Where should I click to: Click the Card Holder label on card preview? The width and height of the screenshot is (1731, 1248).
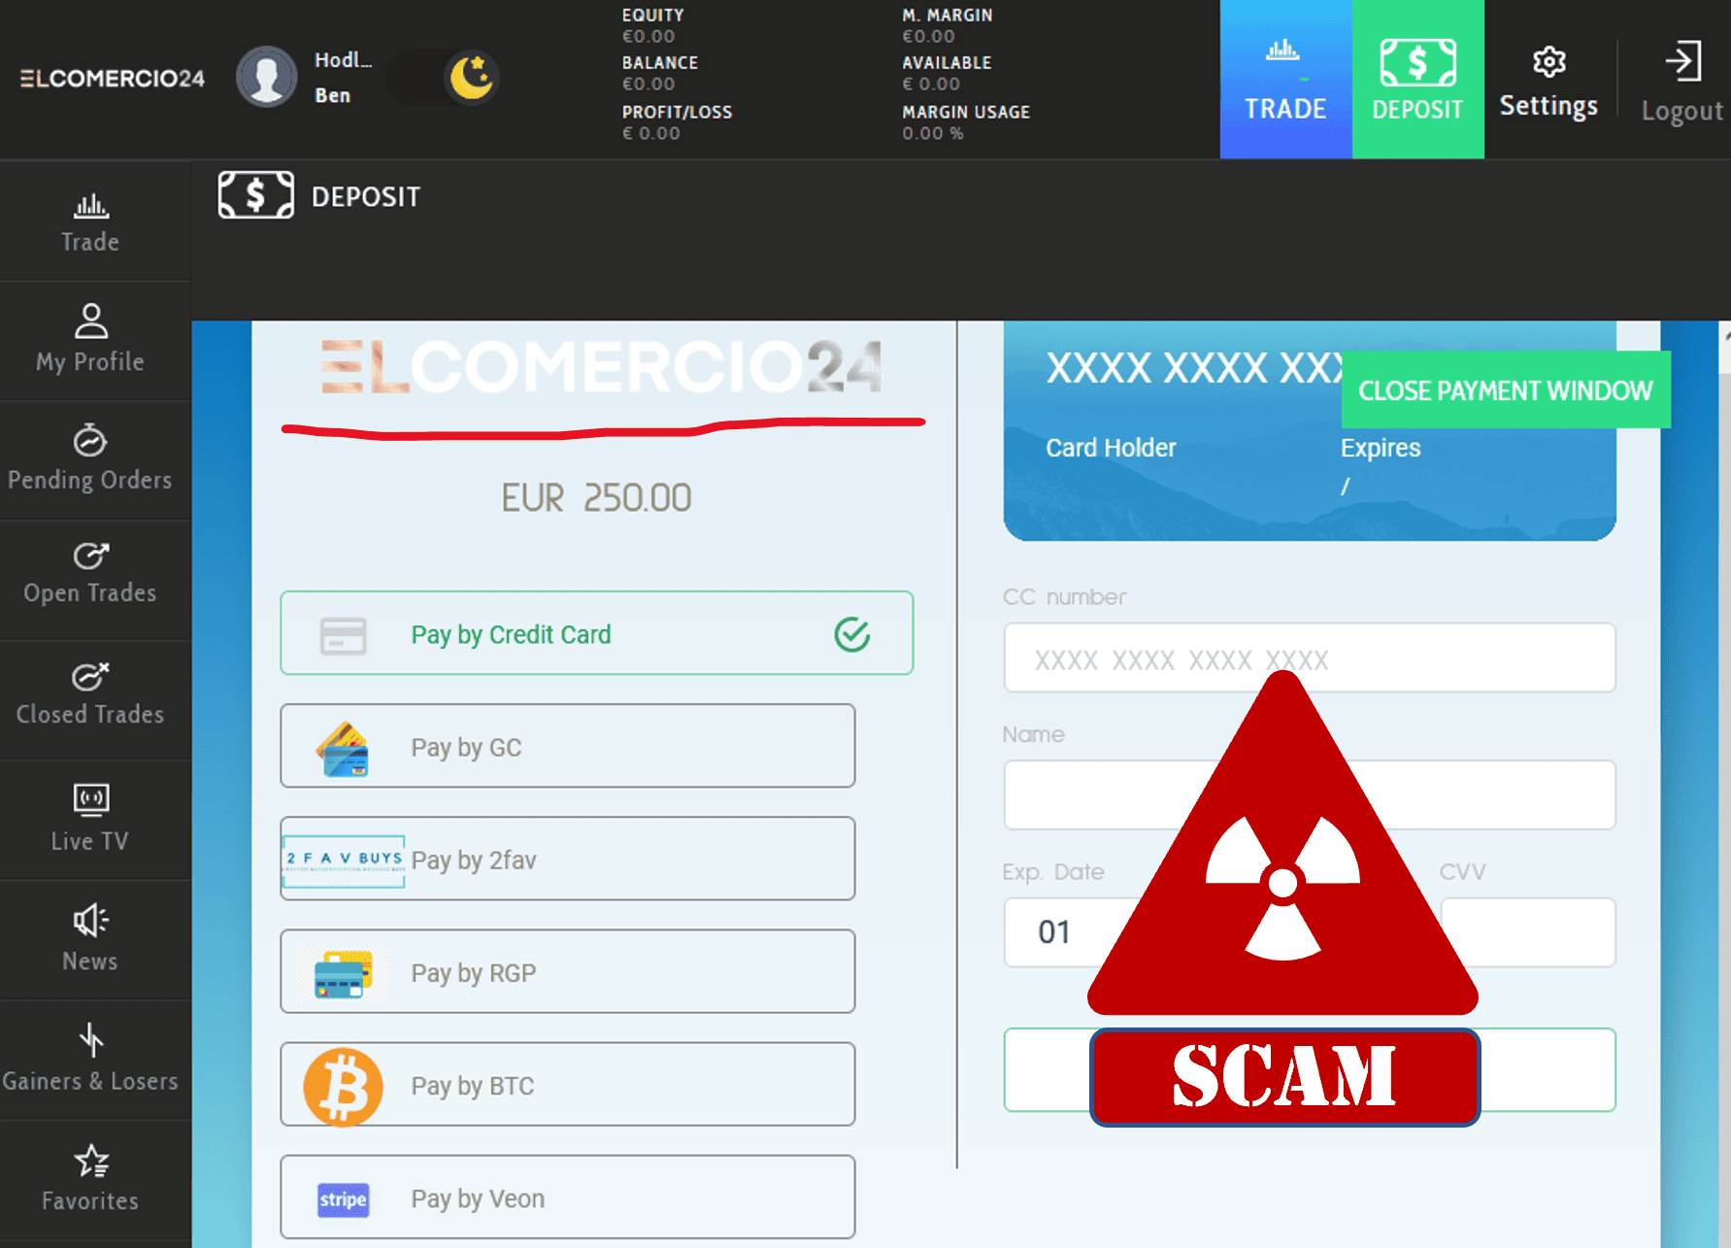coord(1111,448)
